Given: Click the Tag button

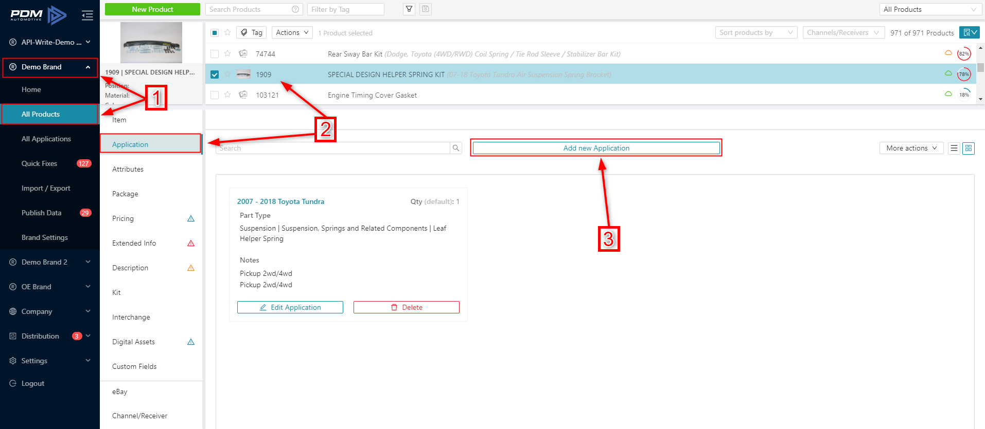Looking at the screenshot, I should [x=252, y=32].
